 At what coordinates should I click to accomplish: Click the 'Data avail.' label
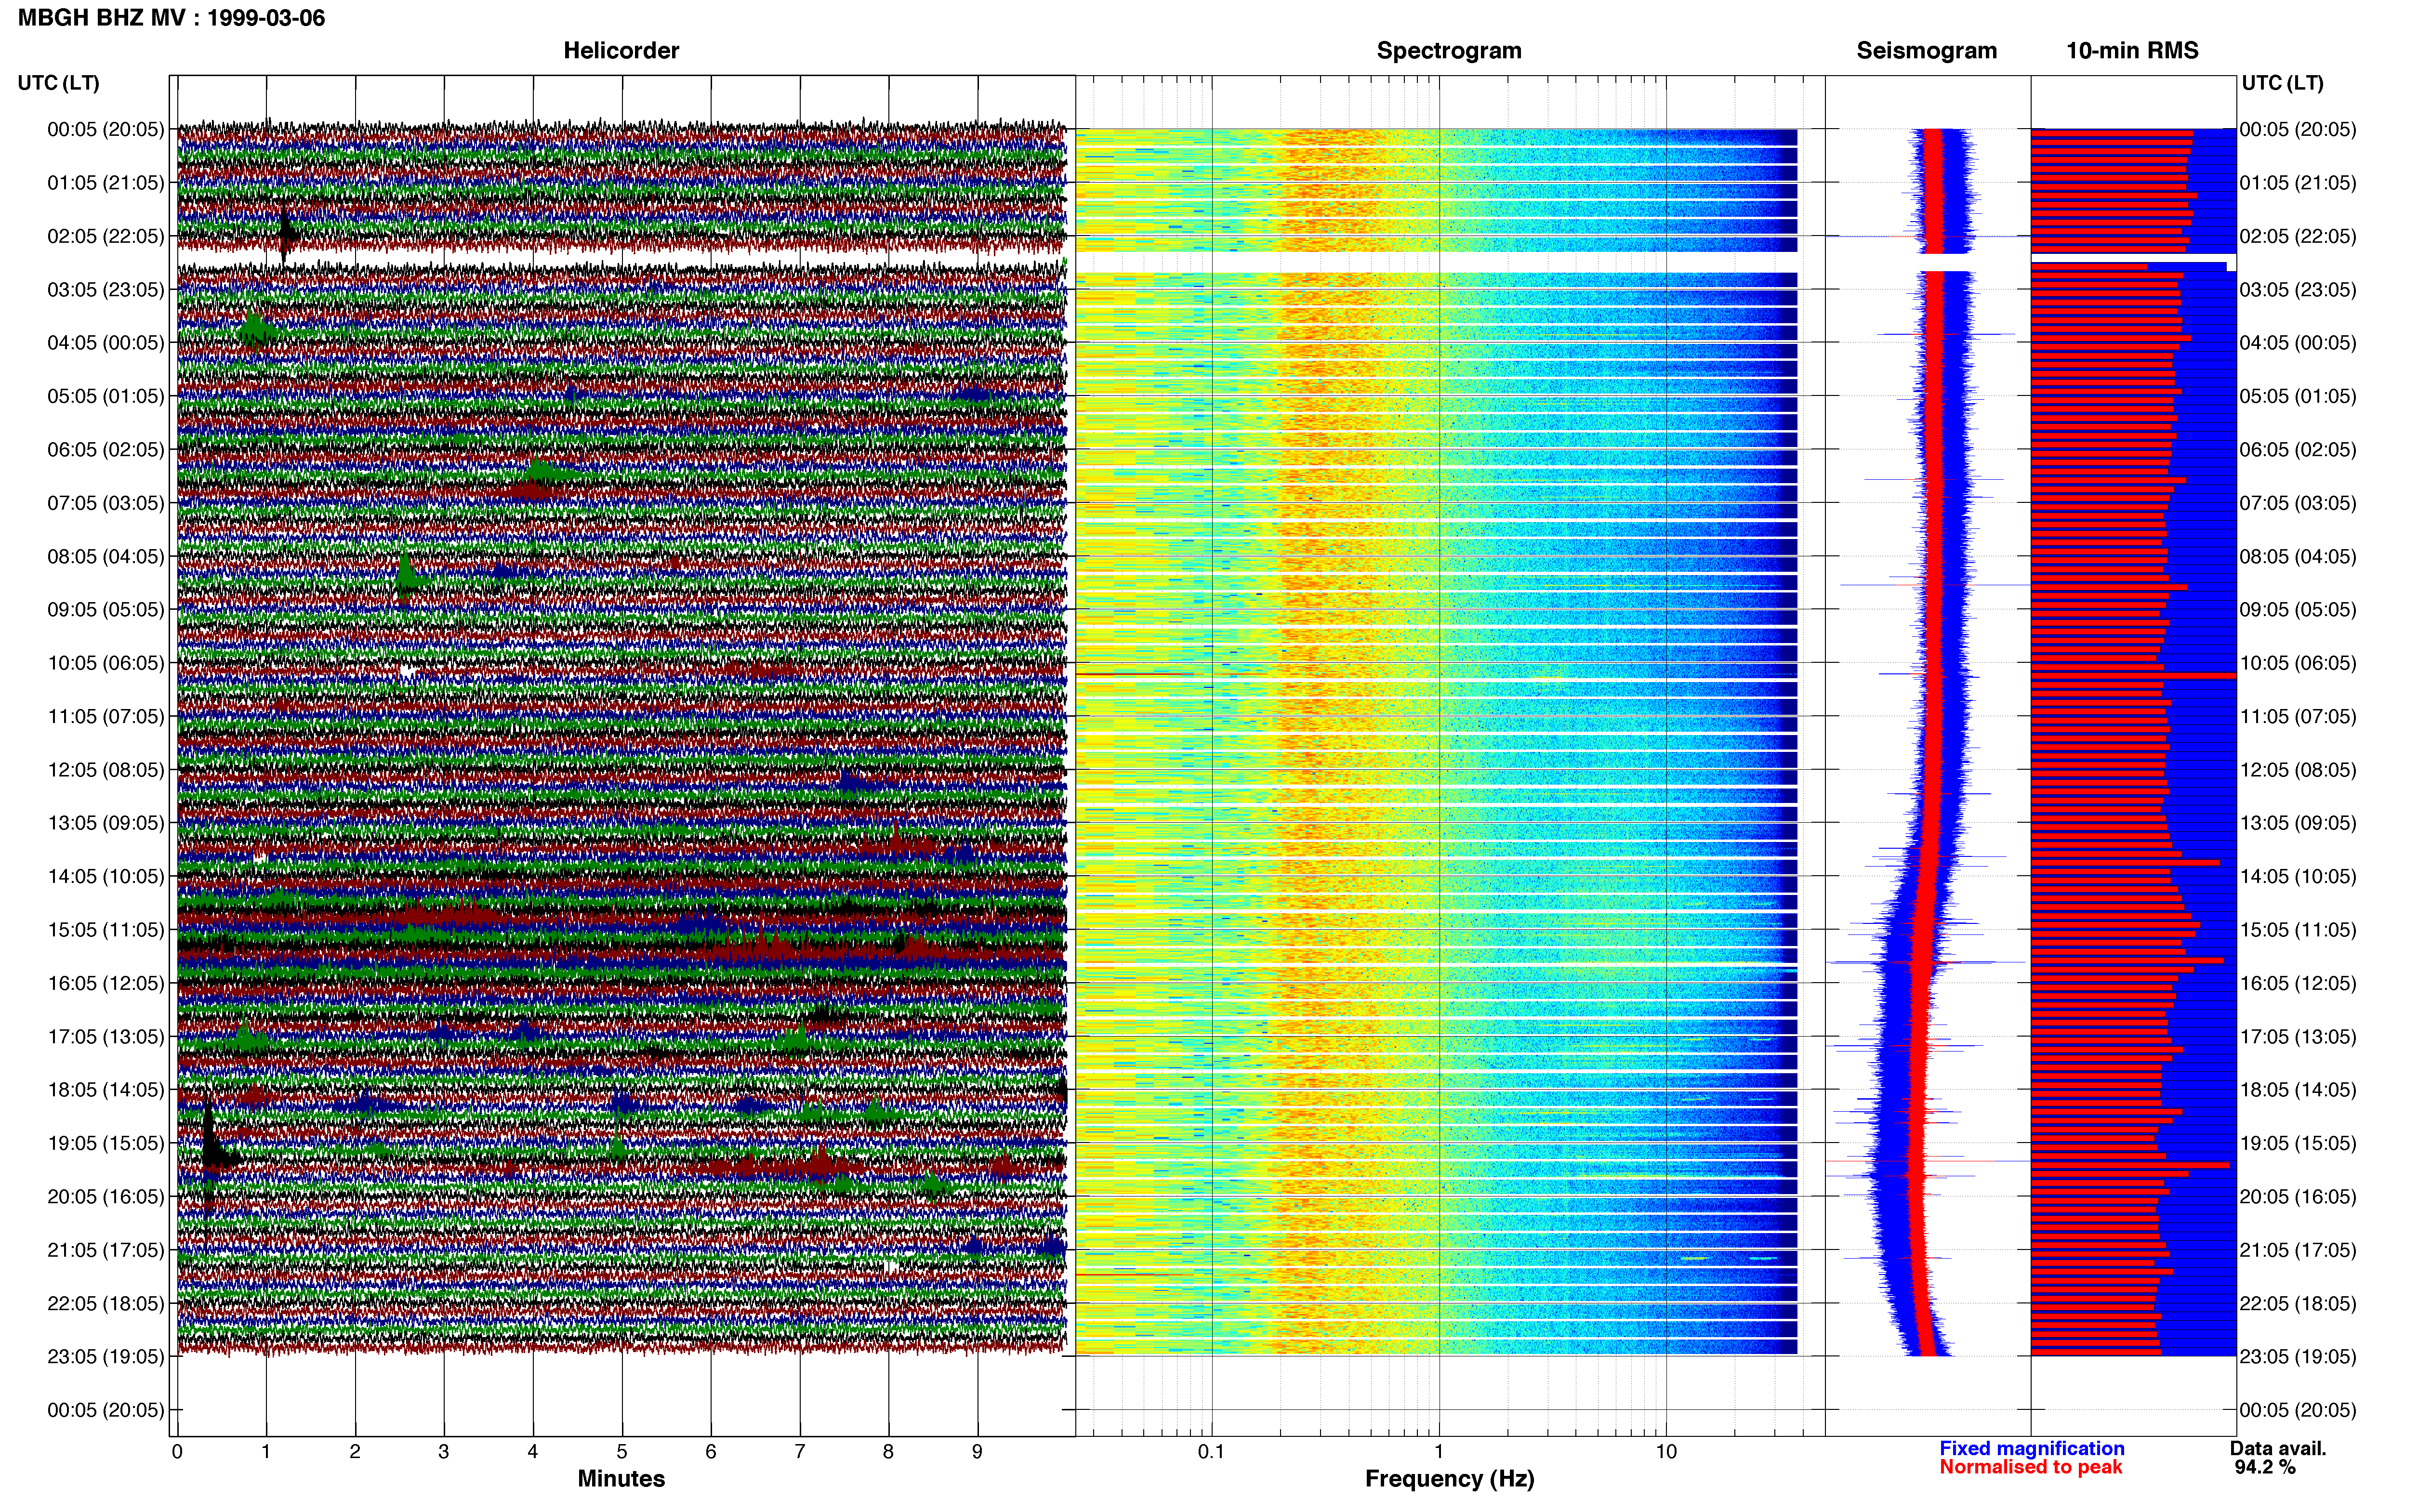pyautogui.click(x=2278, y=1448)
